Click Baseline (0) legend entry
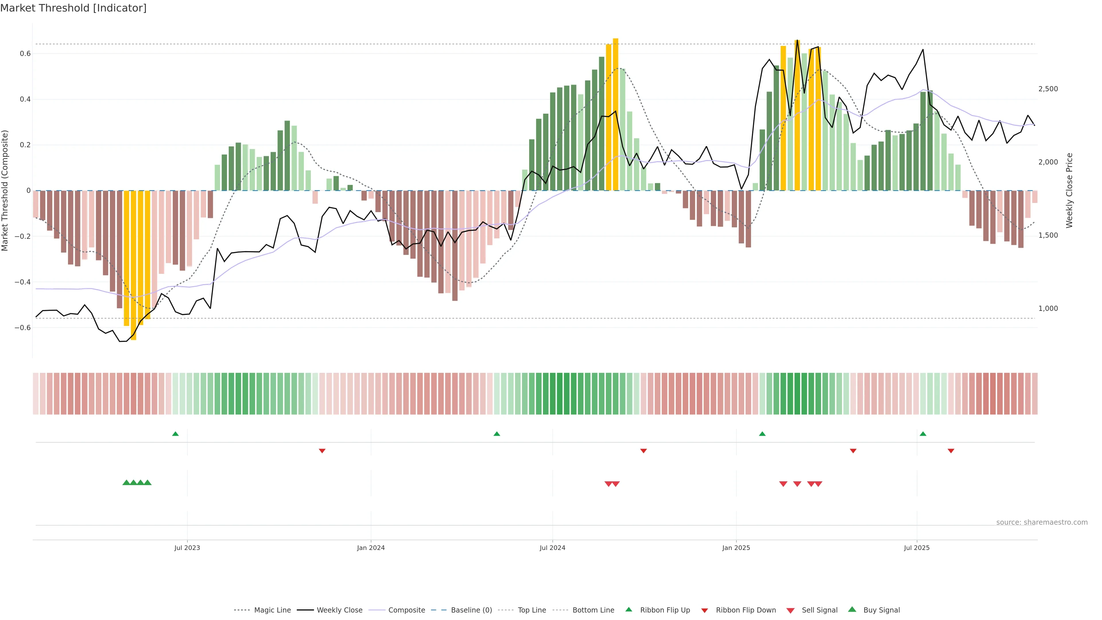The image size is (1102, 620). coord(472,610)
